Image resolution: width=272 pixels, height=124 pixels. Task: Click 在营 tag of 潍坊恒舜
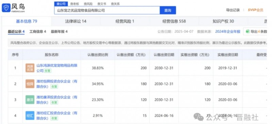(54, 86)
